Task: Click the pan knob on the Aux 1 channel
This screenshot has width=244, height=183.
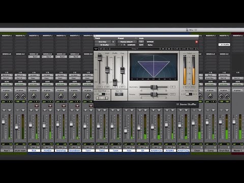Action: pyautogui.click(x=7, y=97)
